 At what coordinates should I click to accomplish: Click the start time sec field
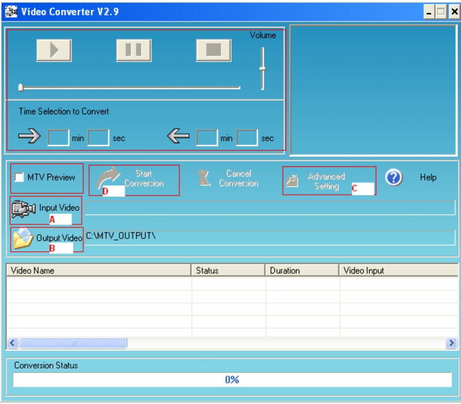[98, 138]
